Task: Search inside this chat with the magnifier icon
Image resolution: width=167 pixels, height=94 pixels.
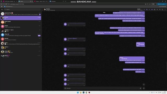Action: point(160,9)
